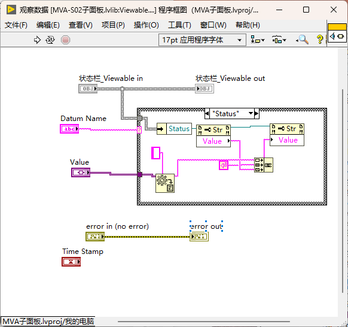Click the horizontal scrollbar

pyautogui.click(x=204, y=322)
